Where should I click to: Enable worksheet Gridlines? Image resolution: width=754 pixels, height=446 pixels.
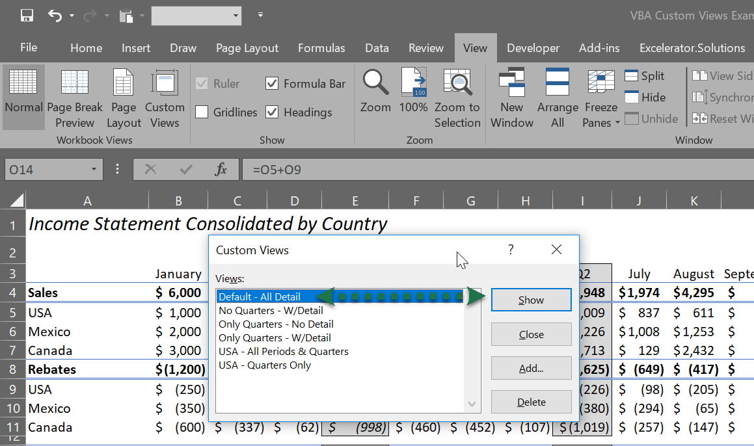(202, 112)
